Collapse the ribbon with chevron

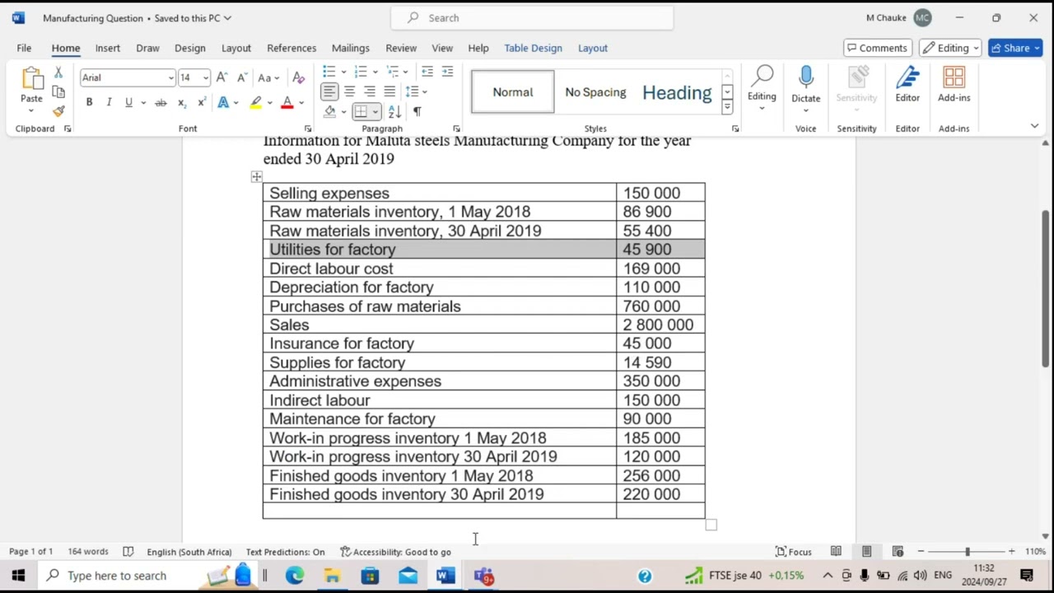[1034, 126]
